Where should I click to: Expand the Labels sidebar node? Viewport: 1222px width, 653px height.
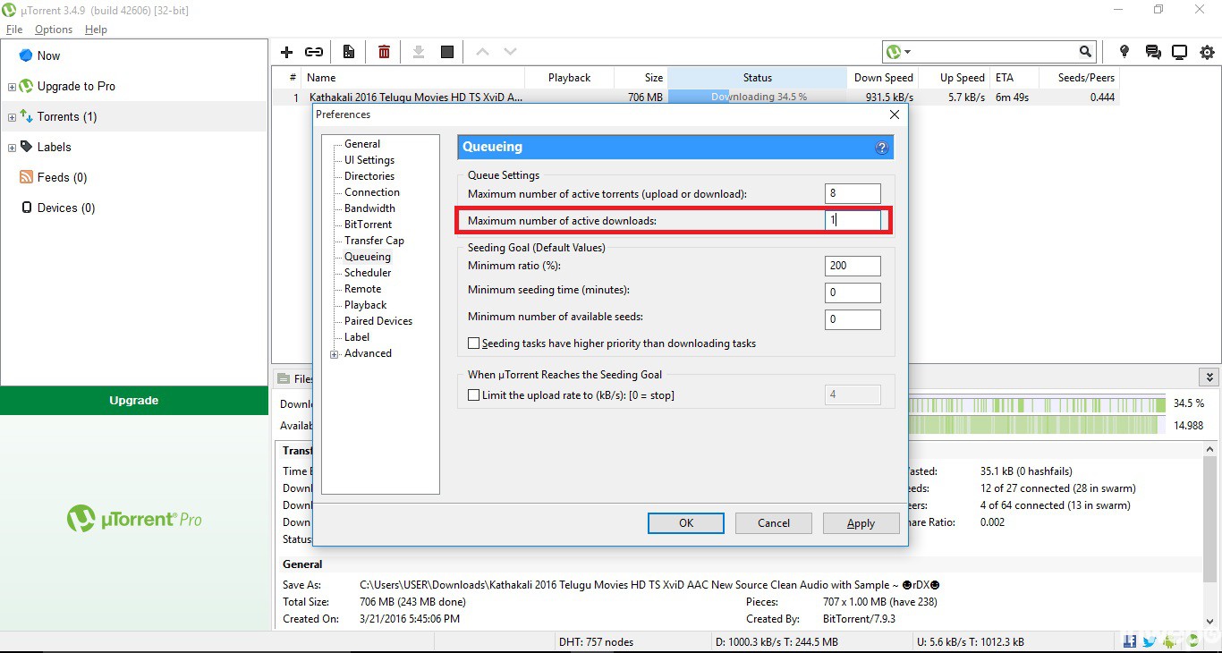pos(12,148)
